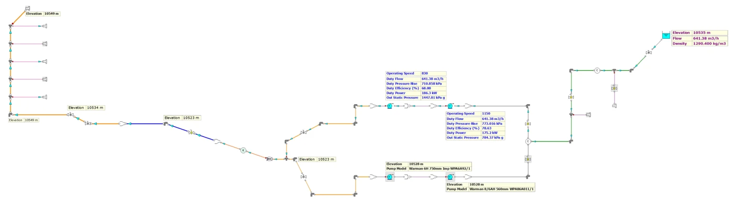735x205 pixels.
Task: Select the Warman 6H 750mm pump icon
Action: click(x=390, y=177)
